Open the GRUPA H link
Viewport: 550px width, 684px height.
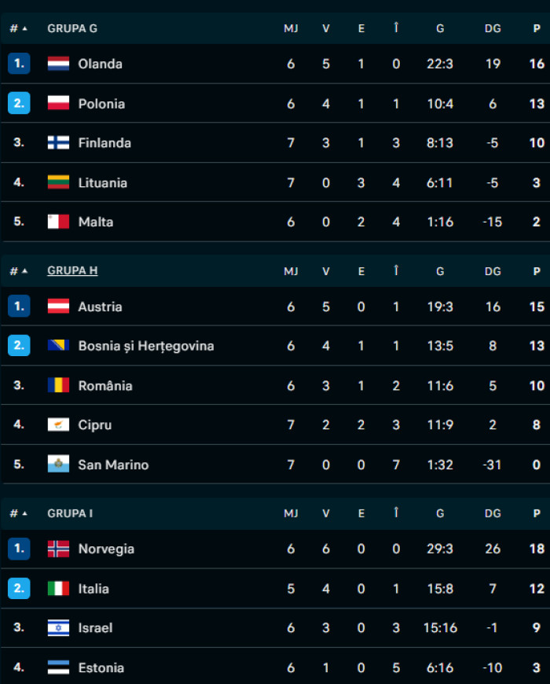72,270
